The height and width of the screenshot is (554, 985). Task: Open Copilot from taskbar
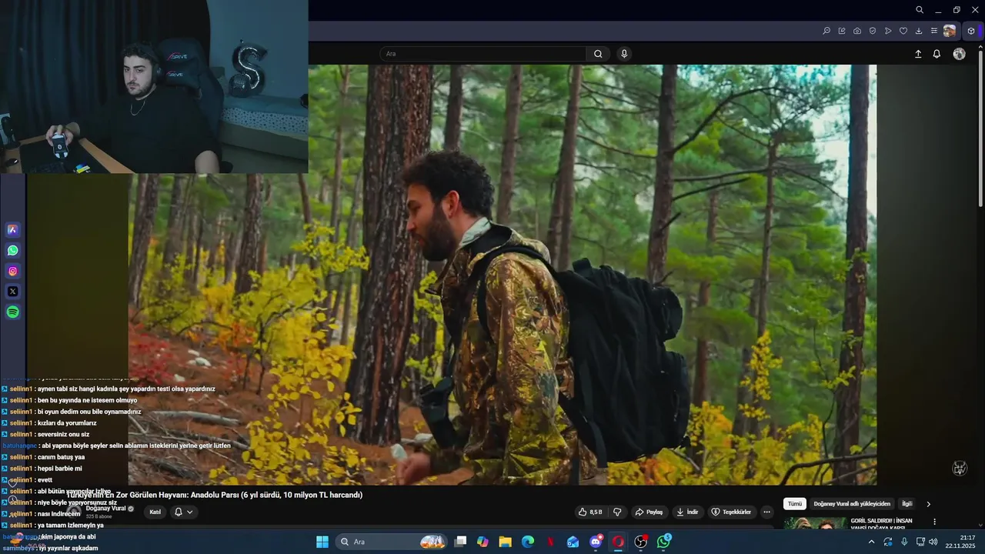click(482, 542)
